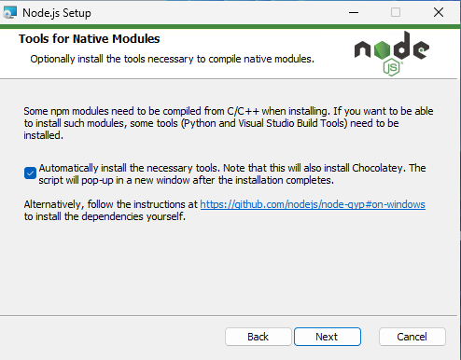Click the green JS hexagon badge
Screen dimensions: 461x360
pyautogui.click(x=392, y=68)
